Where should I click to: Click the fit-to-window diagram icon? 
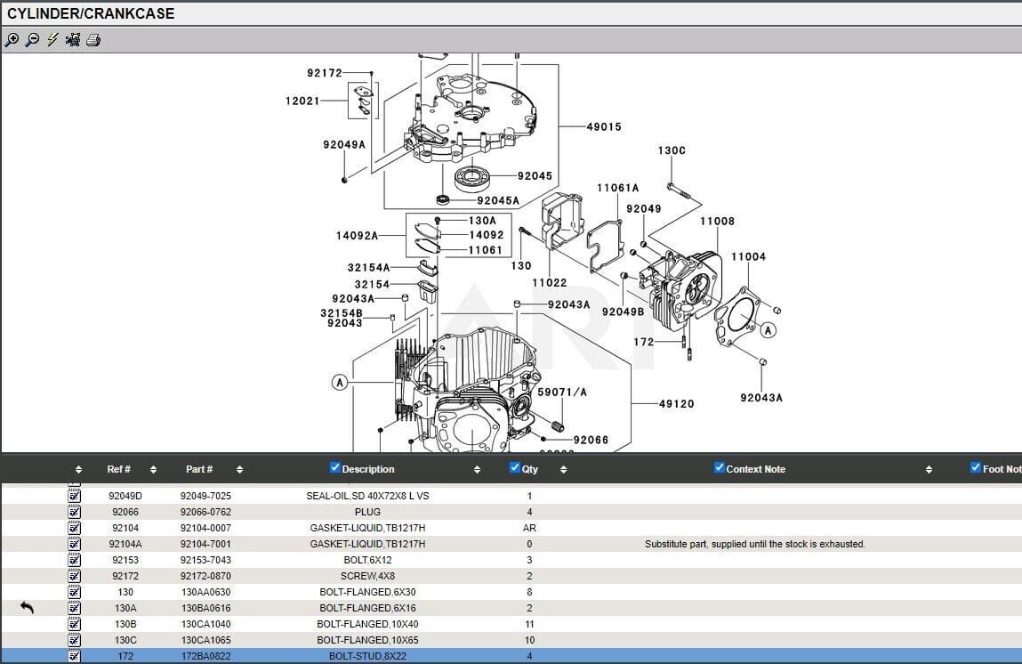73,39
